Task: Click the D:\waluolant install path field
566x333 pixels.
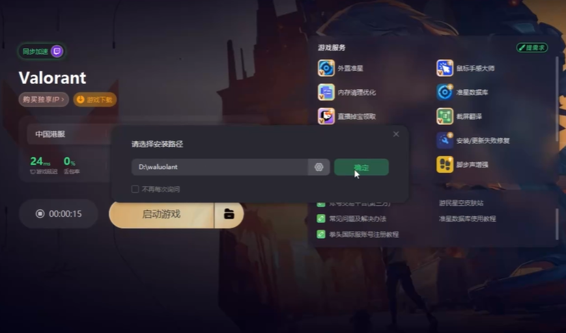Action: (220, 167)
